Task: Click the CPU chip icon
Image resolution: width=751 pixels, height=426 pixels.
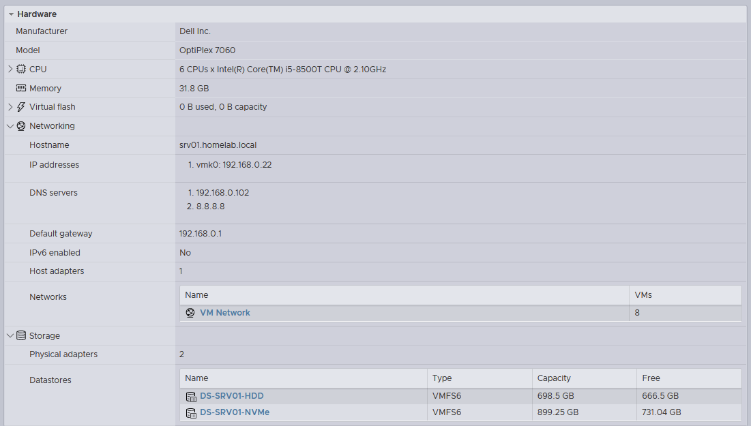Action: pyautogui.click(x=21, y=70)
